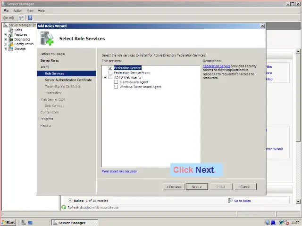Click the Server Manager taskbar button
This screenshot has height=226, width=302.
coord(75,223)
